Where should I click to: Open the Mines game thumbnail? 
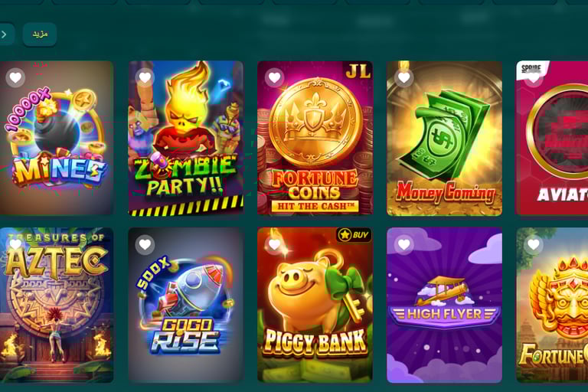point(56,138)
